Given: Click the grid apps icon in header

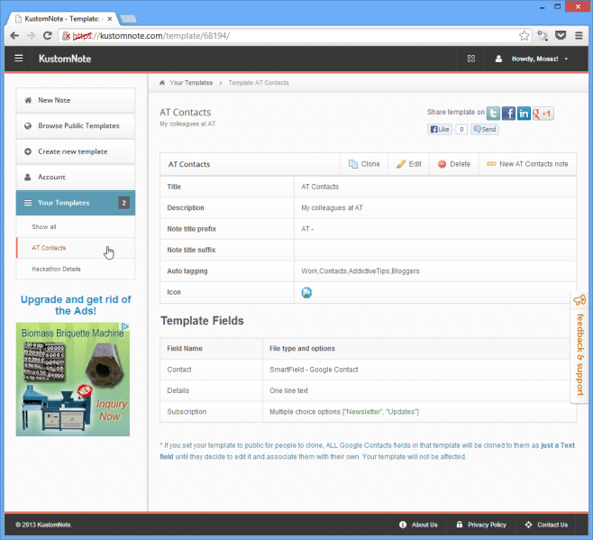Looking at the screenshot, I should pyautogui.click(x=470, y=59).
